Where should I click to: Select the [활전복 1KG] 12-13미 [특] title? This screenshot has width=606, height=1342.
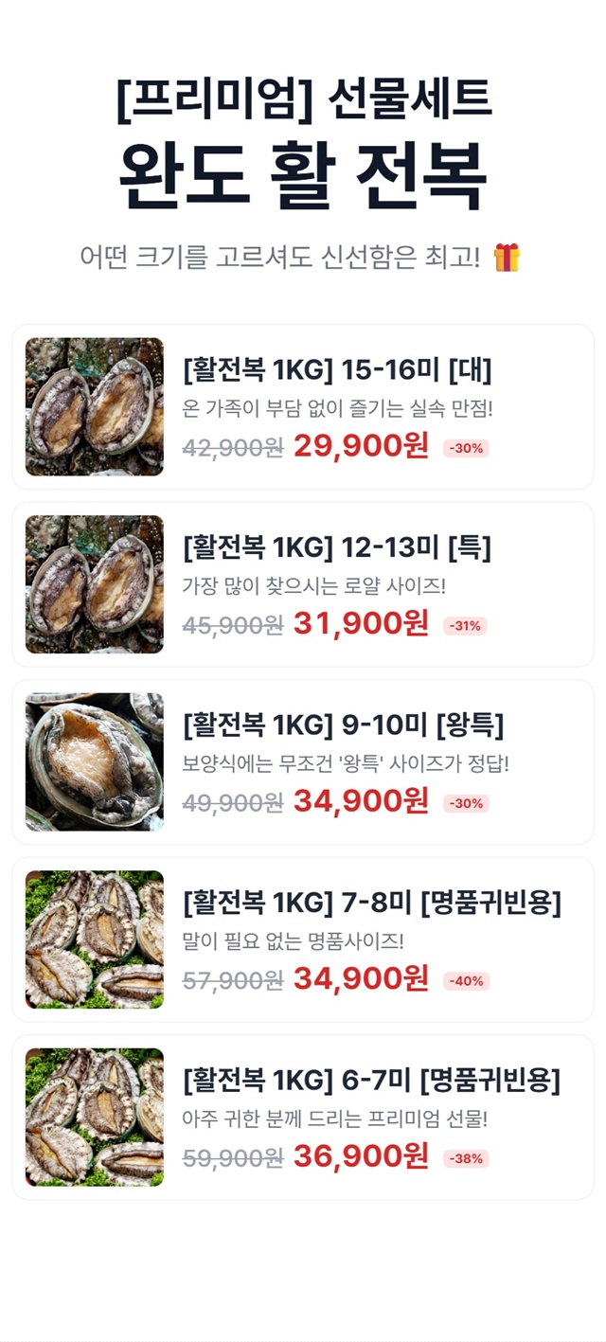tap(337, 547)
